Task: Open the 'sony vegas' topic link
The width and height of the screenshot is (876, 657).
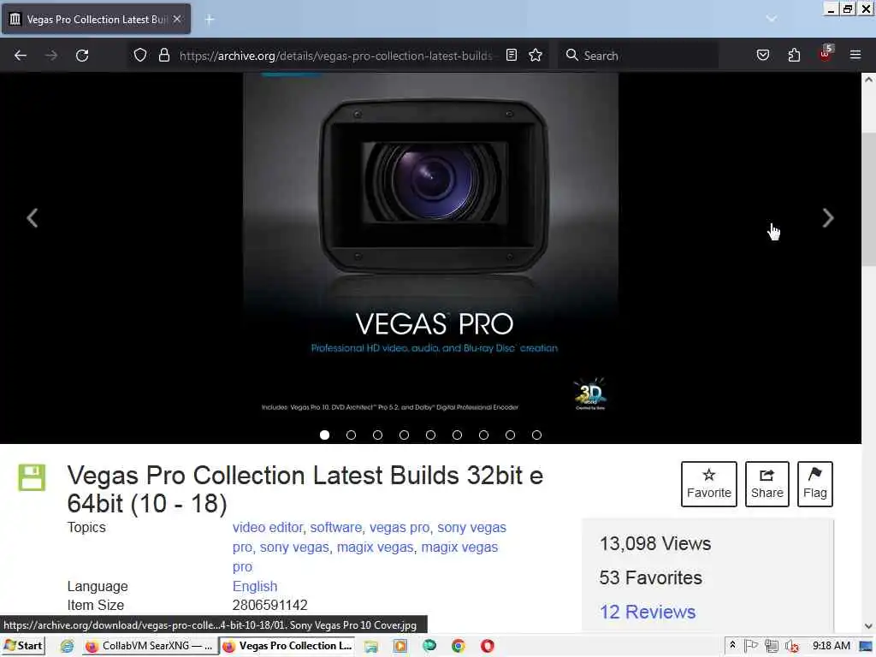Action: click(x=294, y=547)
